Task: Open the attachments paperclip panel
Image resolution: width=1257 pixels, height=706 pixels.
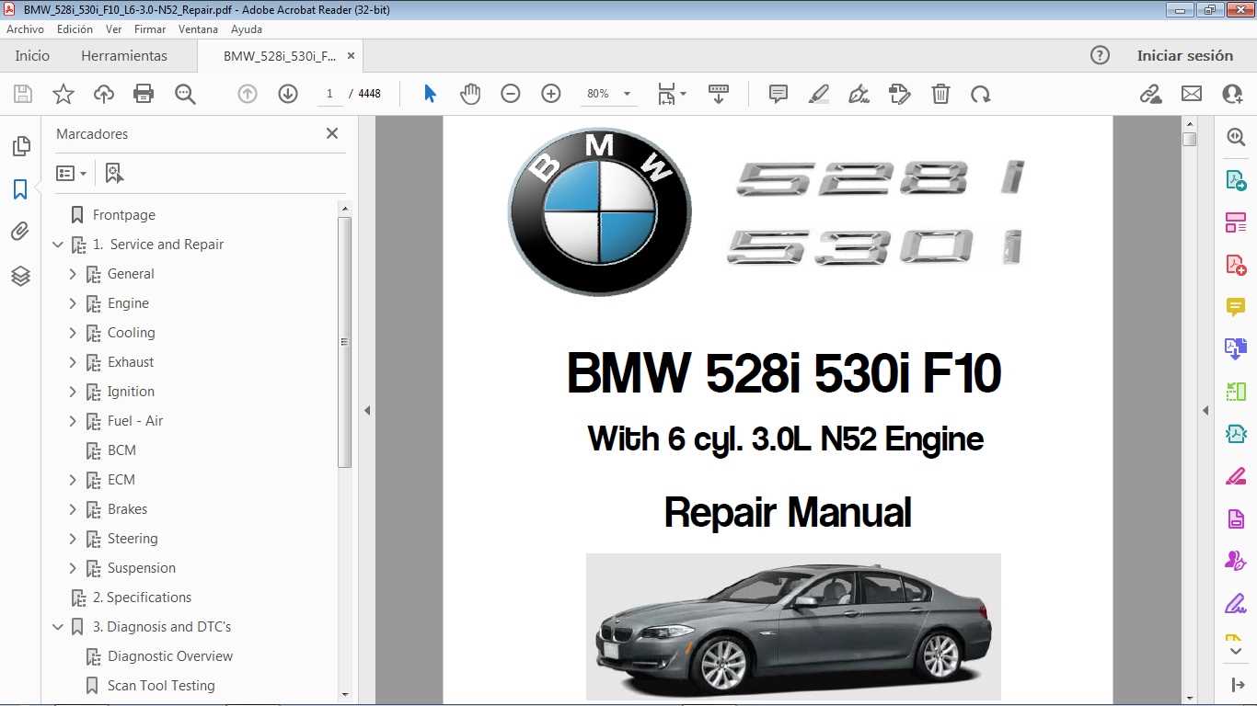Action: pyautogui.click(x=20, y=232)
